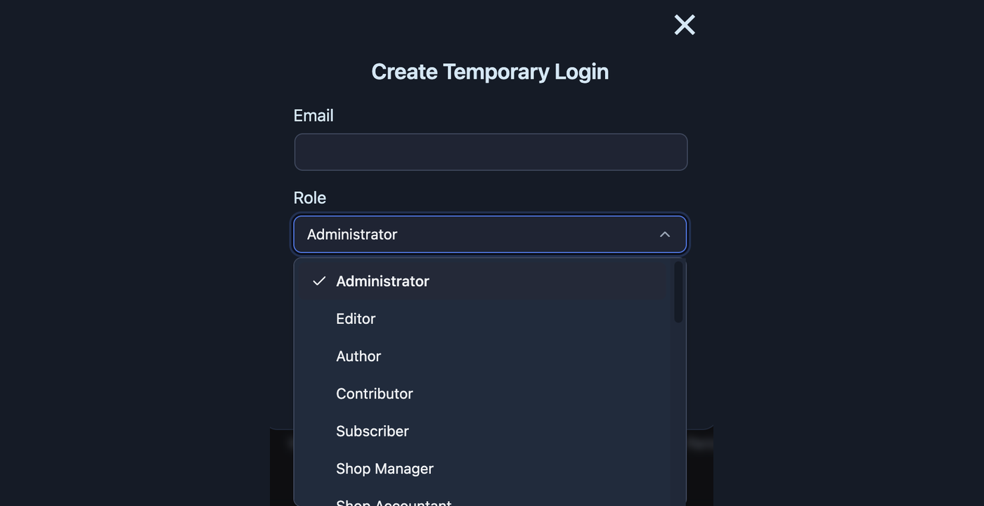
Task: Click the scrollbar track below the thumb
Action: (678, 415)
